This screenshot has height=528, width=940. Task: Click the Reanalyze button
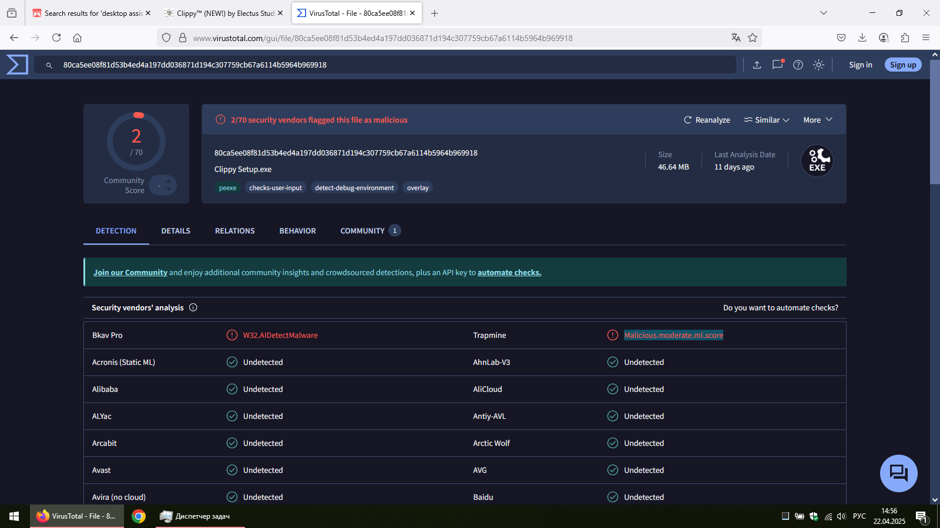(707, 120)
